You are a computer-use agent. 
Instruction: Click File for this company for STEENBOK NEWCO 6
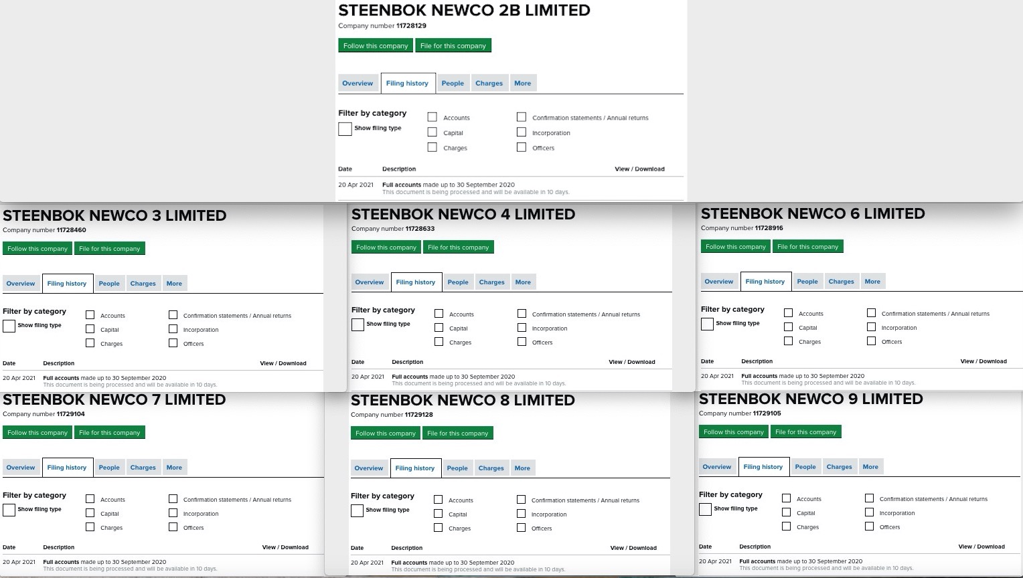click(x=807, y=246)
